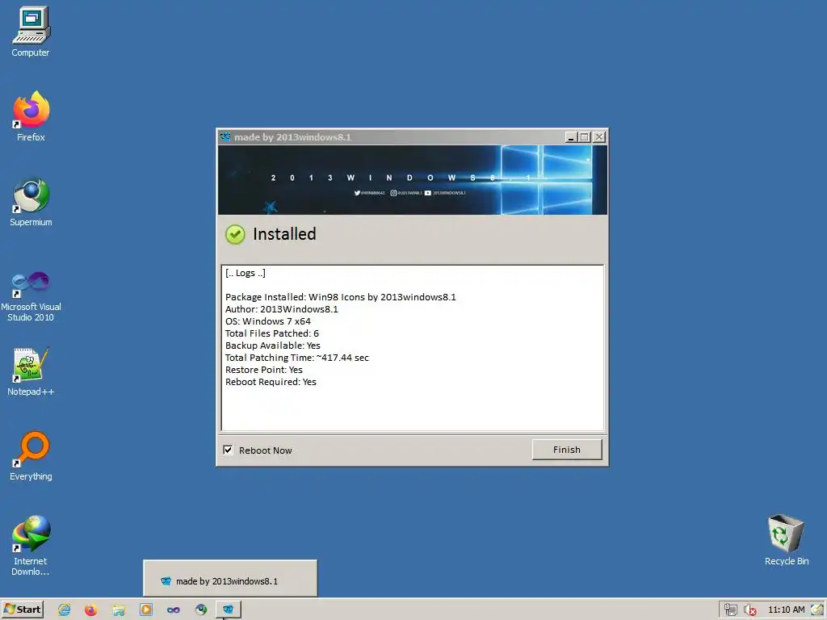Select the Recycle Bin desktop icon
Image resolution: width=827 pixels, height=620 pixels.
[787, 540]
